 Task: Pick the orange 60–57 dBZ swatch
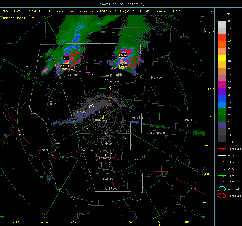click(x=222, y=45)
